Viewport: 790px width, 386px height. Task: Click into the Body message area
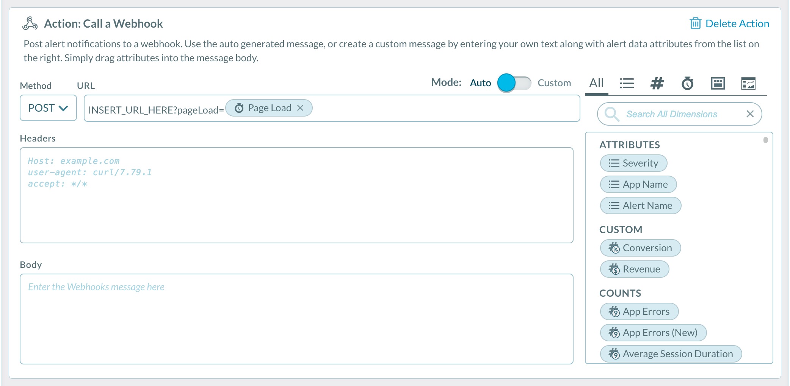pyautogui.click(x=296, y=319)
